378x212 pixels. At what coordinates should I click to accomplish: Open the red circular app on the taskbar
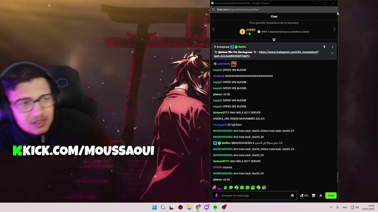point(180,208)
